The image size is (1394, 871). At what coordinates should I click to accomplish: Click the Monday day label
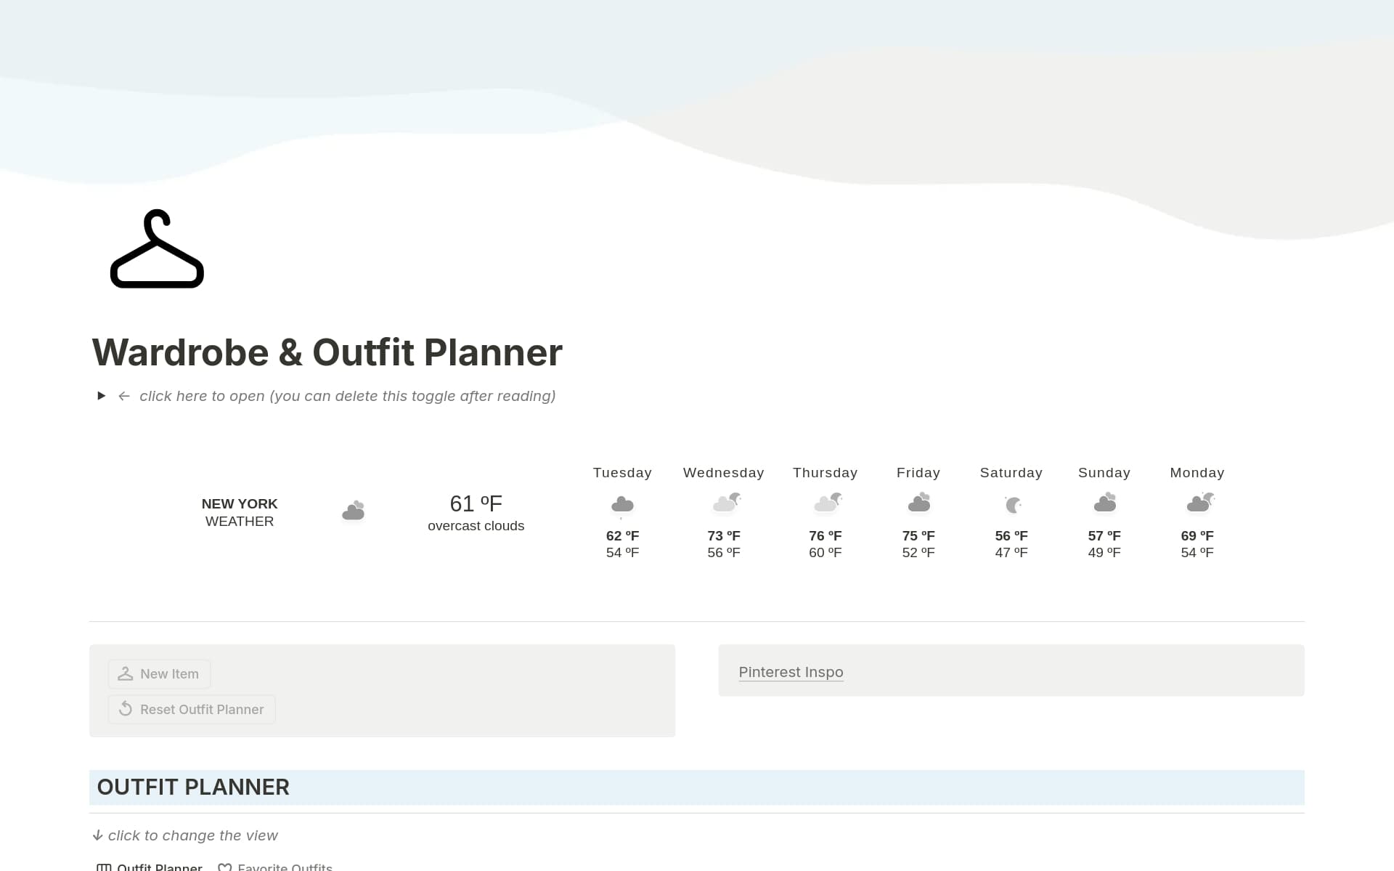point(1197,473)
